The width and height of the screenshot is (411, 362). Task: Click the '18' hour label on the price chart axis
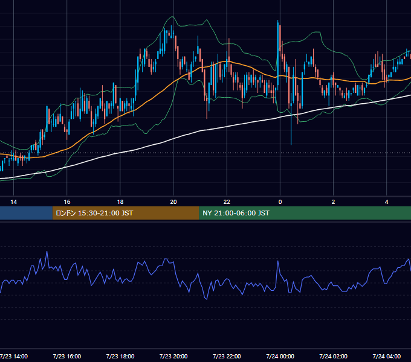click(120, 202)
